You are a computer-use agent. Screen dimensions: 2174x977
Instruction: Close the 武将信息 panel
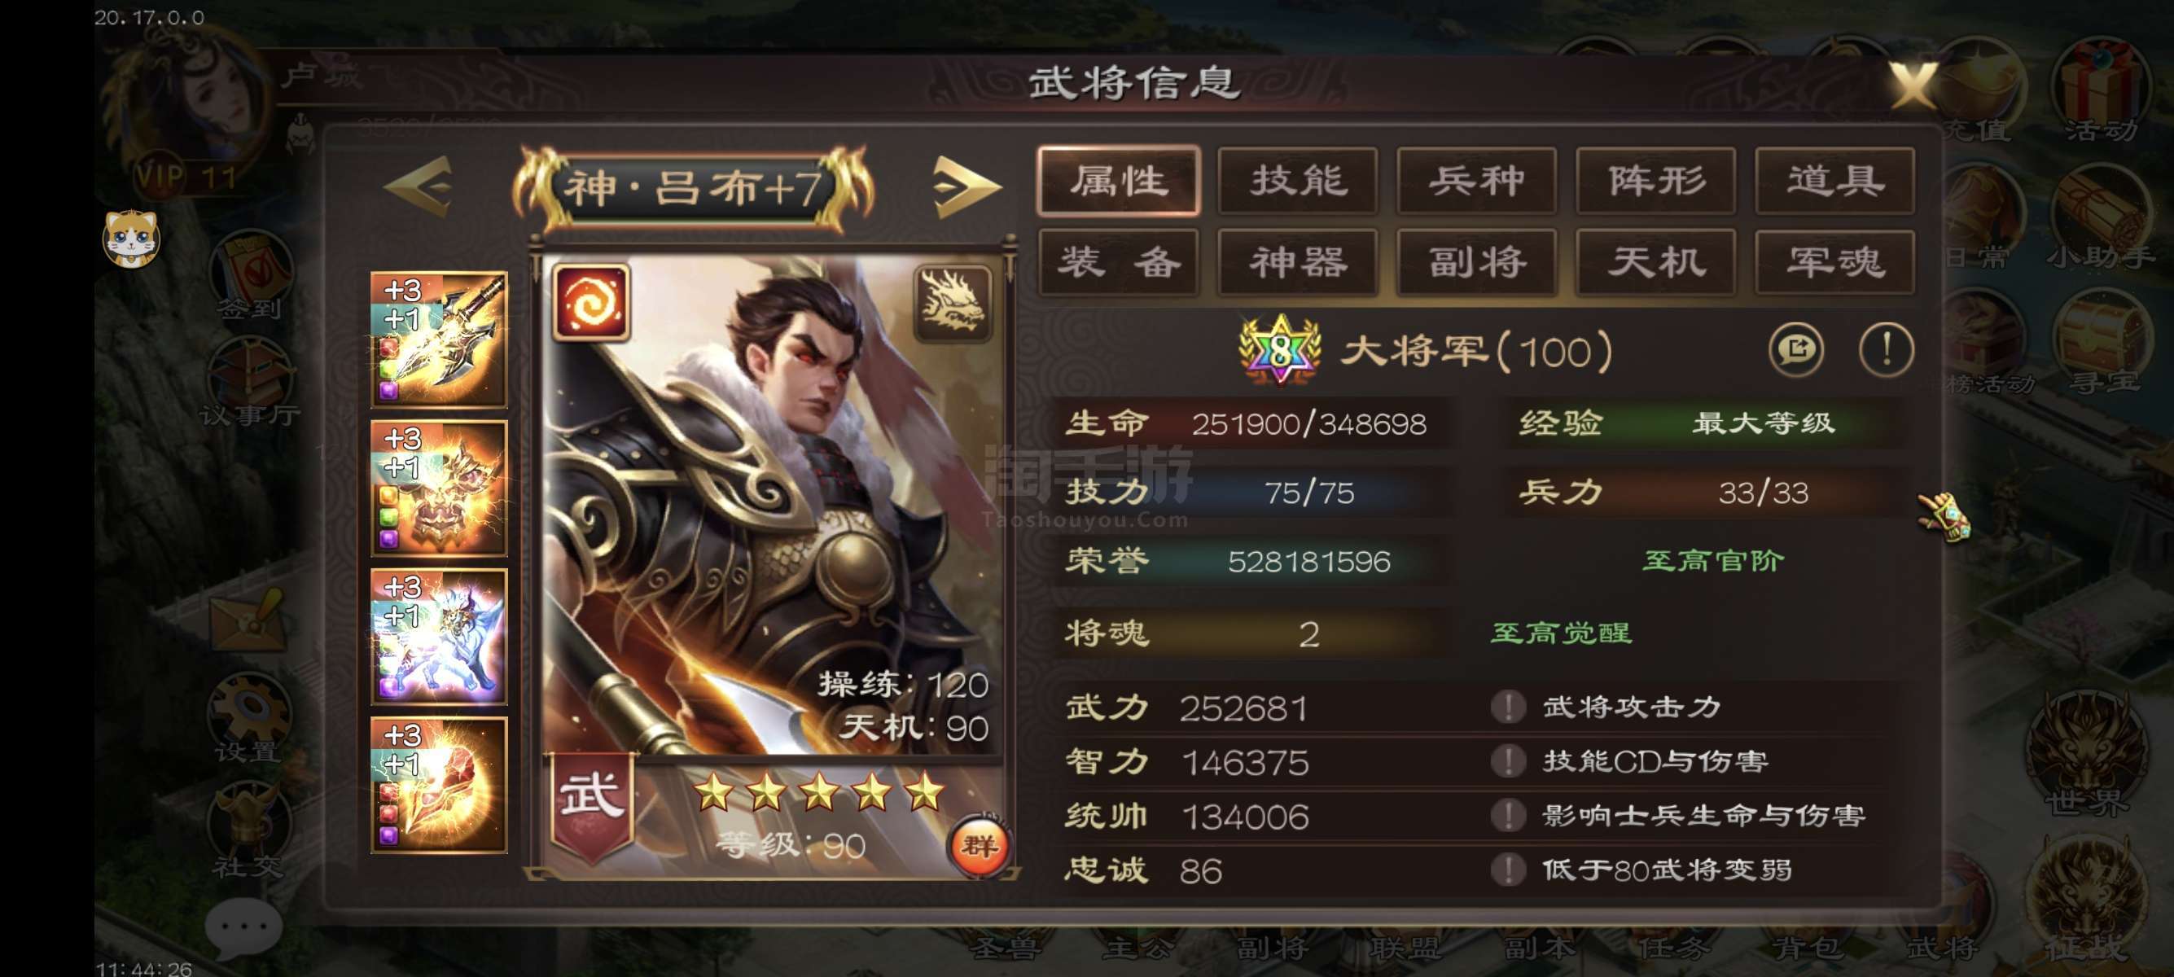(x=1913, y=85)
